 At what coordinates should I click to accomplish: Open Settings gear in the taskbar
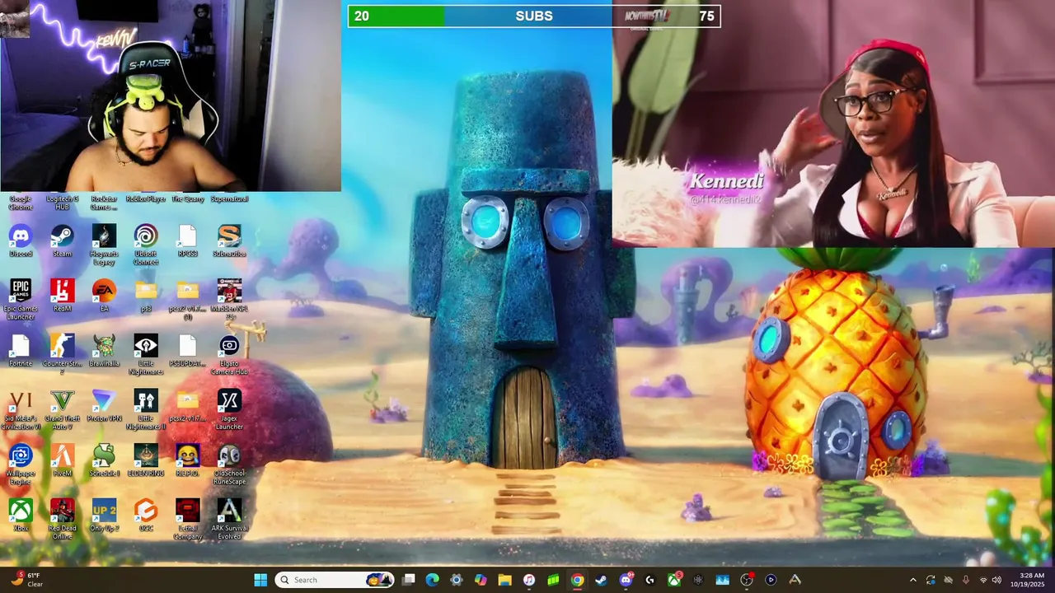(x=457, y=580)
